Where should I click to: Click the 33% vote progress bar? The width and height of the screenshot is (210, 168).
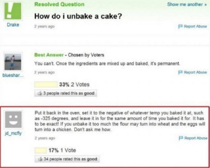click(46, 85)
